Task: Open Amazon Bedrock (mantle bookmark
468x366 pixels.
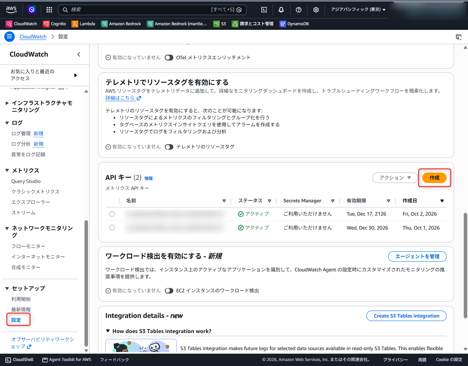Action: (x=177, y=24)
